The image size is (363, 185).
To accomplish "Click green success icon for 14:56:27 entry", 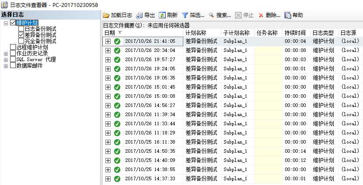I will [117, 105].
